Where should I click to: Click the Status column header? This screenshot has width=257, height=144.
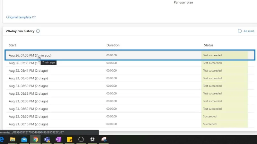[x=208, y=45]
